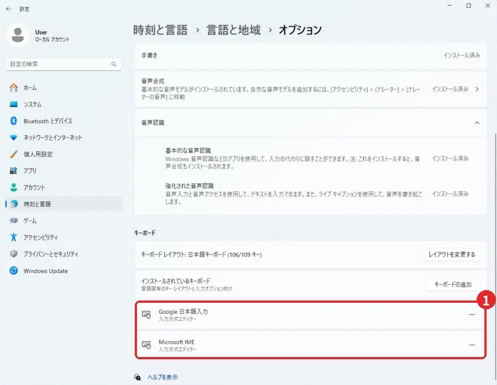This screenshot has width=497, height=385.
Task: Select ゲーム in sidebar
Action: click(x=64, y=220)
